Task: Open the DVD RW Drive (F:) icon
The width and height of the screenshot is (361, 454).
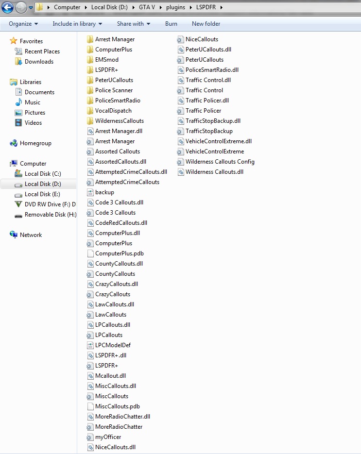Action: tap(18, 204)
